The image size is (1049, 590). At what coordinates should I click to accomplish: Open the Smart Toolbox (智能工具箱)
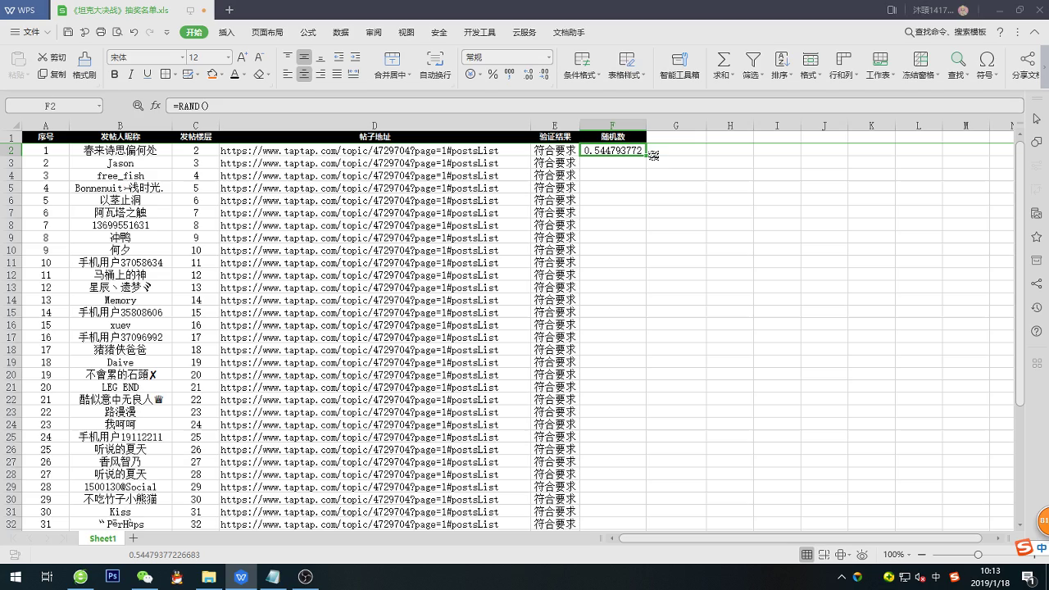(x=679, y=60)
